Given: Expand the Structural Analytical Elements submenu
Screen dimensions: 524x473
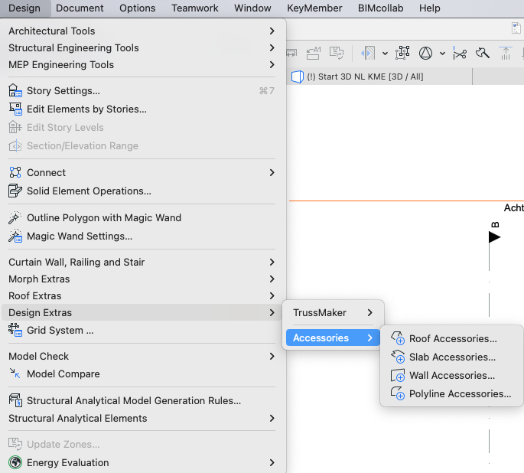Looking at the screenshot, I should point(272,418).
